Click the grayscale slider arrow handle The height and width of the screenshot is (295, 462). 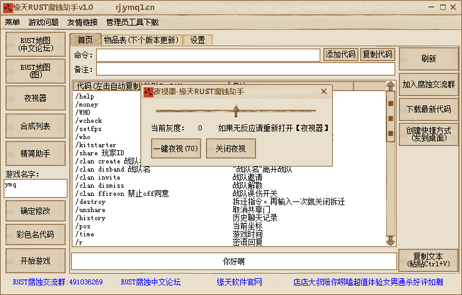pos(236,111)
